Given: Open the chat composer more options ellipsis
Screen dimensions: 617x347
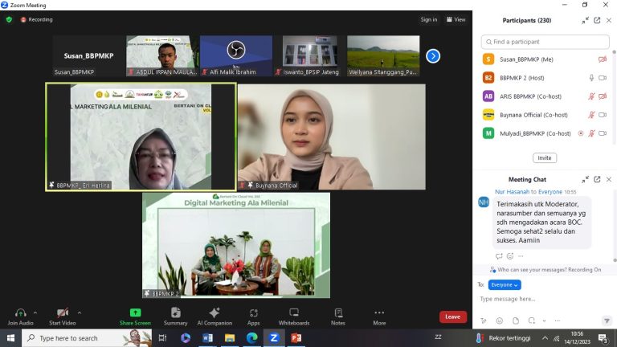Looking at the screenshot, I should [x=558, y=321].
